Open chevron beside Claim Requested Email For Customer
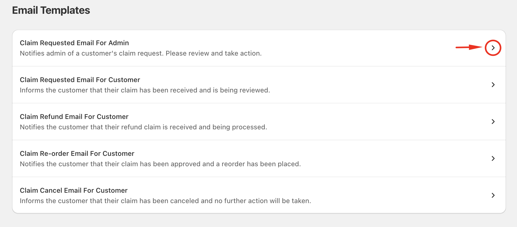 point(493,85)
